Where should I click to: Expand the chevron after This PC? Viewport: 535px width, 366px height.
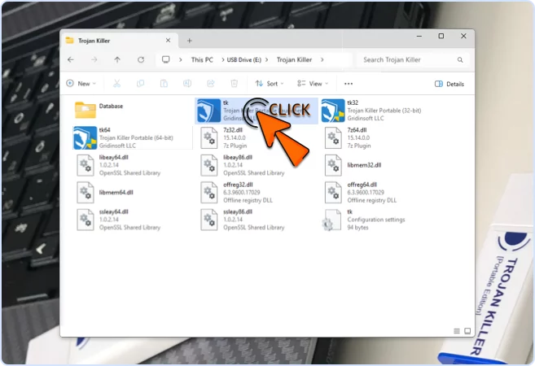tap(223, 60)
